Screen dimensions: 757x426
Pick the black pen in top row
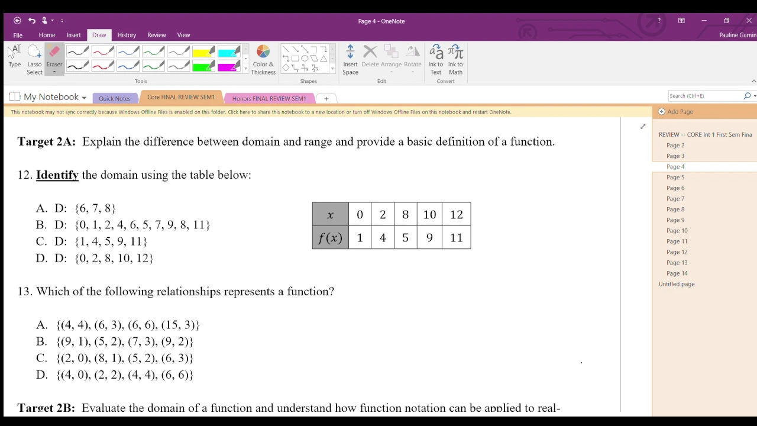click(77, 52)
